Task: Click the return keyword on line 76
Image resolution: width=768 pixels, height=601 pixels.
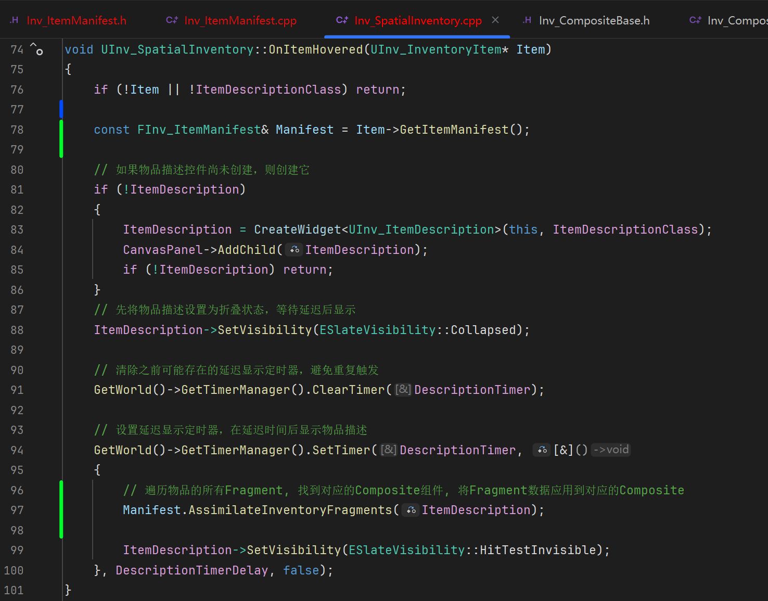Action: (x=378, y=89)
